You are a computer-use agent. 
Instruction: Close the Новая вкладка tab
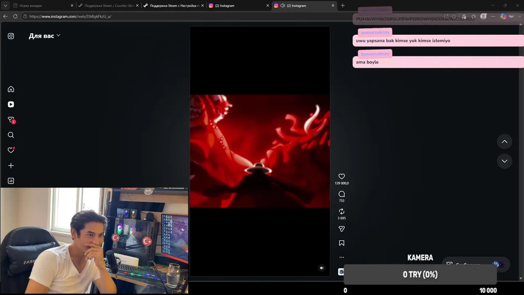tap(72, 6)
